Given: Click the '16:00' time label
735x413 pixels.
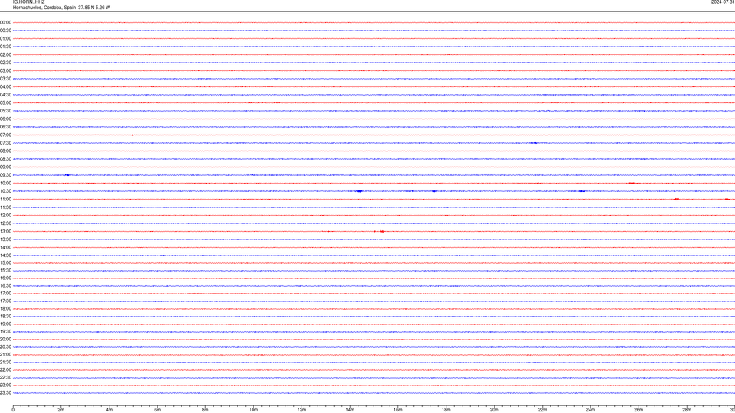Looking at the screenshot, I should coord(5,278).
